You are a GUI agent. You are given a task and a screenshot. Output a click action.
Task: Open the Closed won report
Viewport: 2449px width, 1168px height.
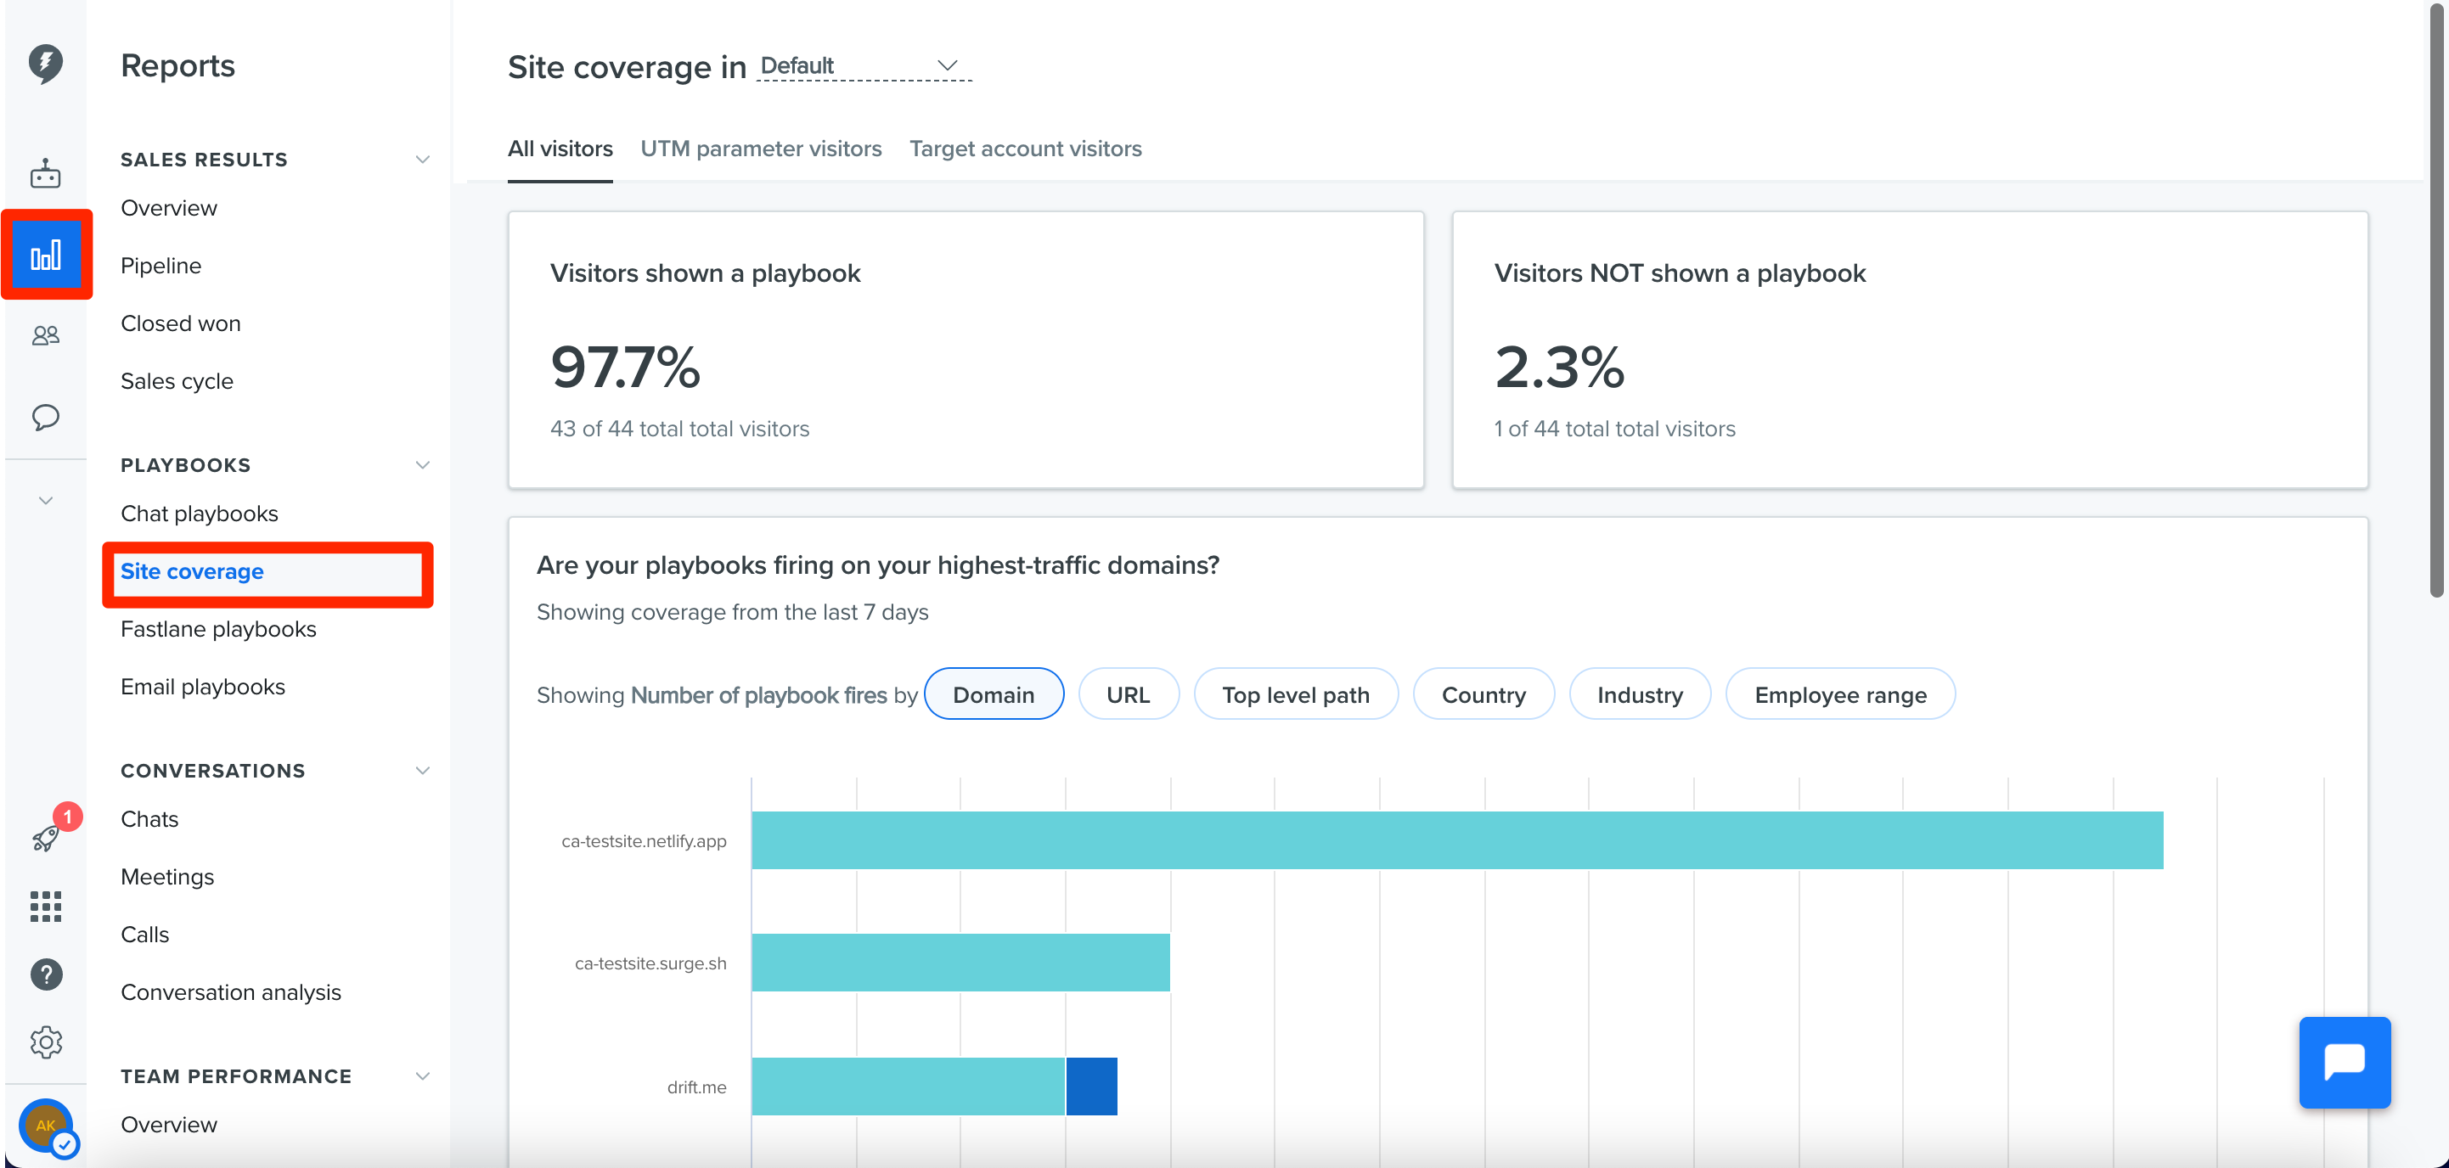181,324
